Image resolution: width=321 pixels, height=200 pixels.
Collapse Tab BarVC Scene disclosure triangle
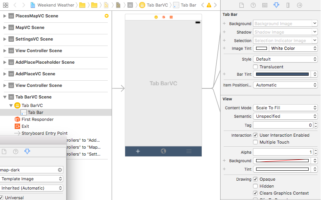[5, 97]
